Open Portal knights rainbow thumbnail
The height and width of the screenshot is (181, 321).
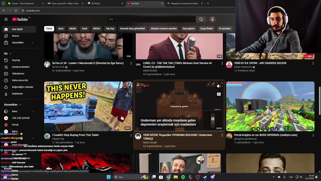pos(270,106)
